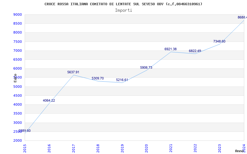
Task: Click the y-axis value 5000
Action: click(18, 87)
